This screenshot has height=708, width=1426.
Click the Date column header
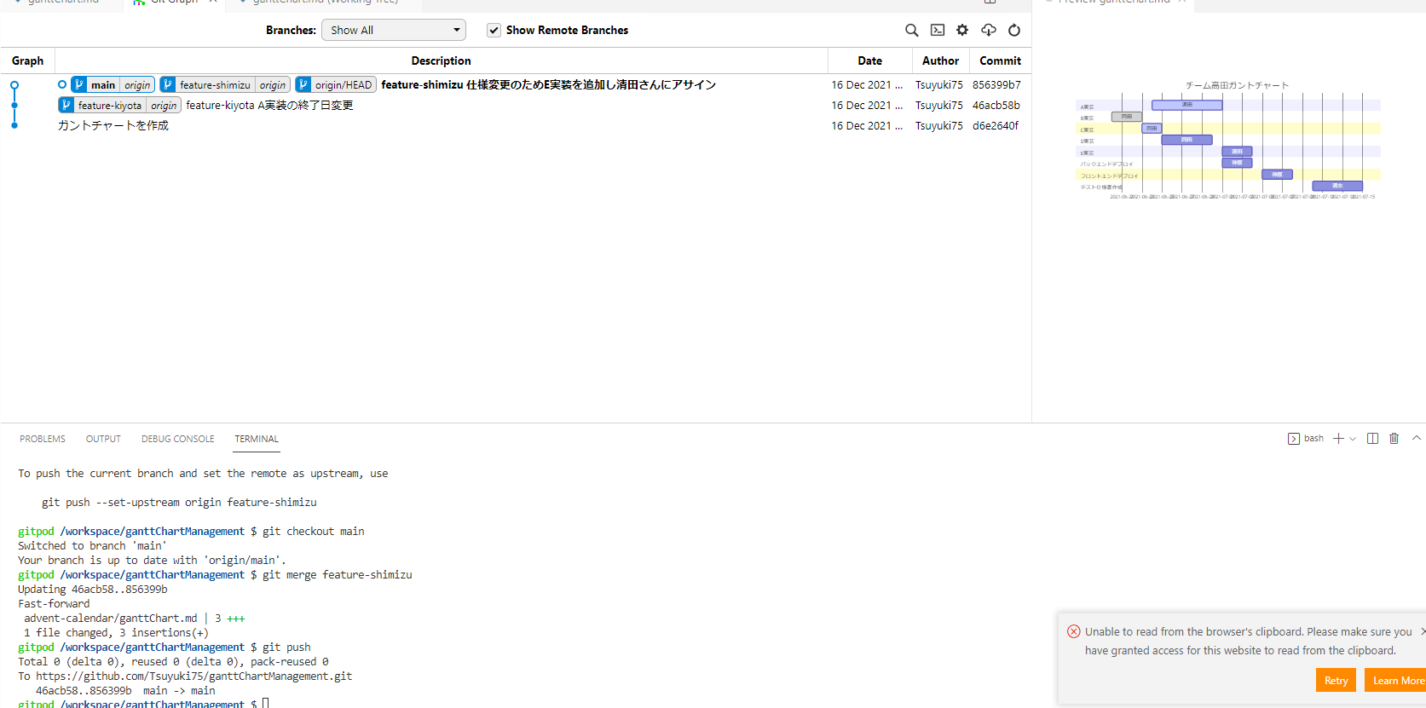point(869,60)
